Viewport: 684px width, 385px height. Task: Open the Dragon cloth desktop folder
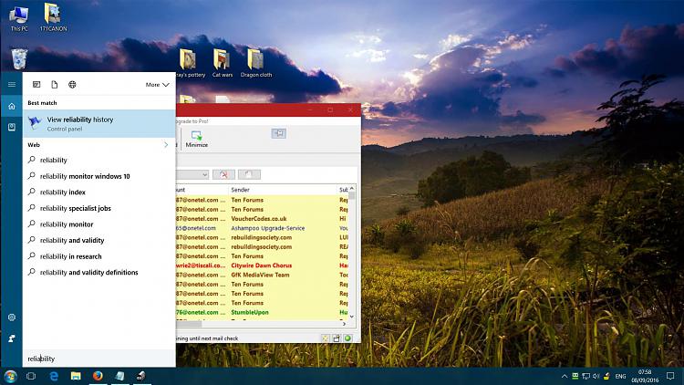pos(256,63)
